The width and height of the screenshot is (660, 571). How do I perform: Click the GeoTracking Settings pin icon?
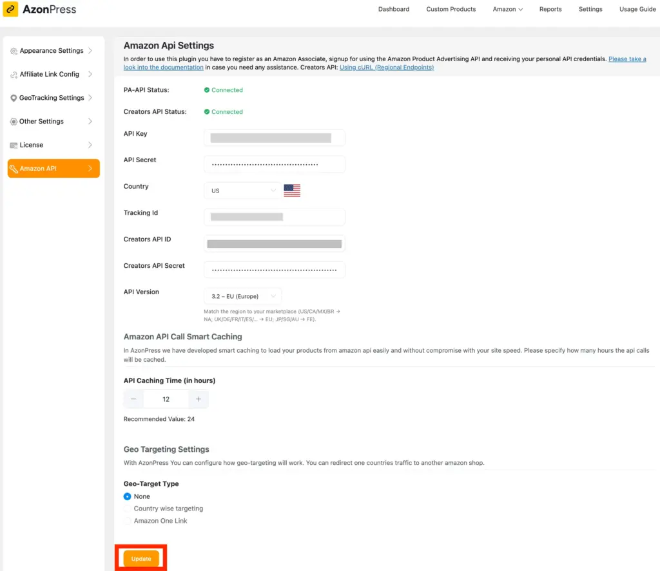click(x=14, y=98)
